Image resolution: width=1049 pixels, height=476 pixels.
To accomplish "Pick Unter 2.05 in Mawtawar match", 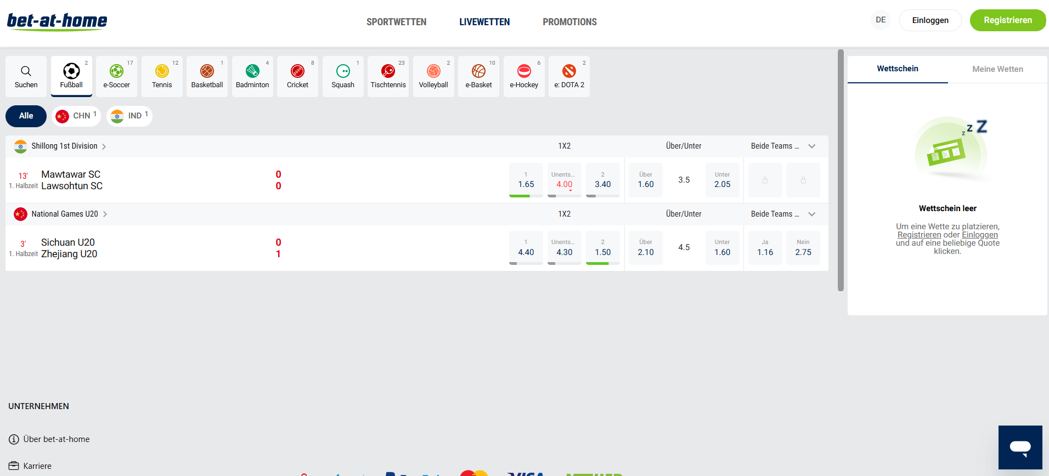I will coord(723,180).
